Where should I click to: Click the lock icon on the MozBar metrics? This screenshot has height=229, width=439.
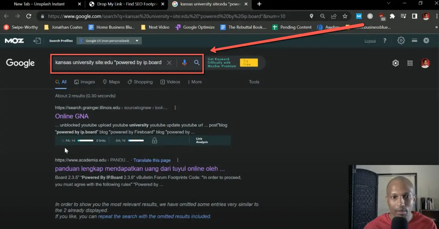coord(154,140)
